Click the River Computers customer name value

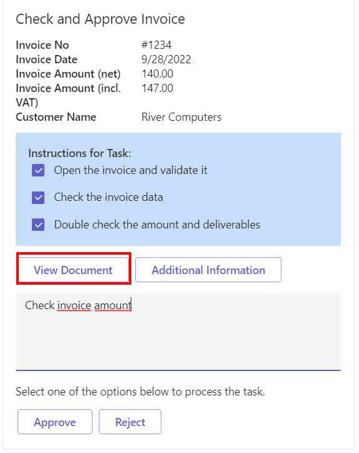pyautogui.click(x=181, y=117)
